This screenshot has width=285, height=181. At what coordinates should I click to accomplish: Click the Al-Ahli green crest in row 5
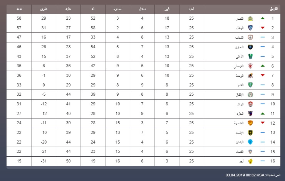250,56
